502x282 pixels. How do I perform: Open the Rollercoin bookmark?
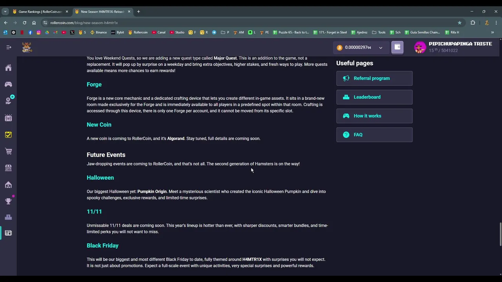(138, 33)
